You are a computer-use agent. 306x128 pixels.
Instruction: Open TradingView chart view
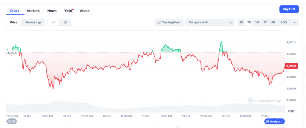[x=169, y=22]
